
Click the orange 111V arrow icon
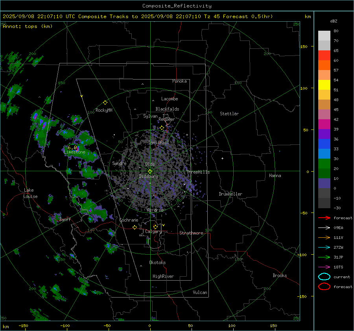(x=324, y=237)
